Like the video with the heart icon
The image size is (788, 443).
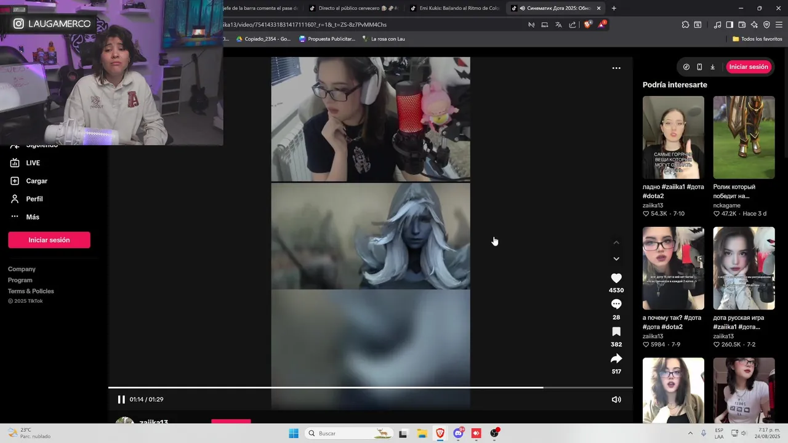616,278
